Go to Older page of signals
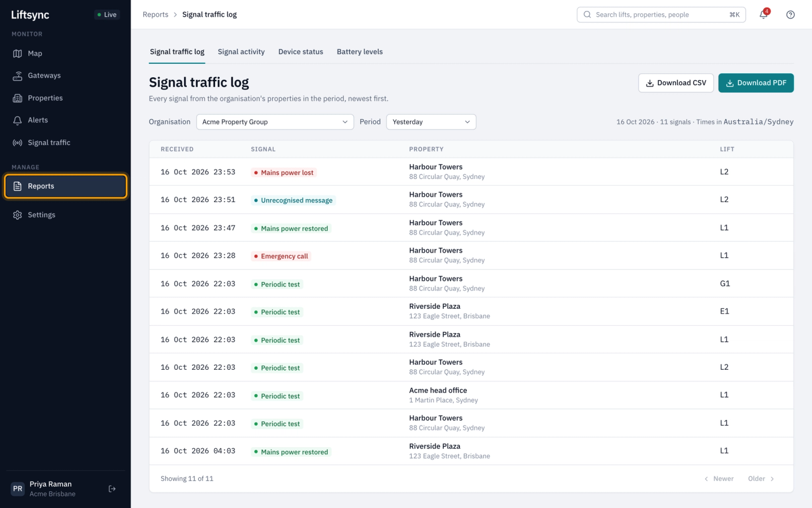The height and width of the screenshot is (508, 812). [x=761, y=479]
